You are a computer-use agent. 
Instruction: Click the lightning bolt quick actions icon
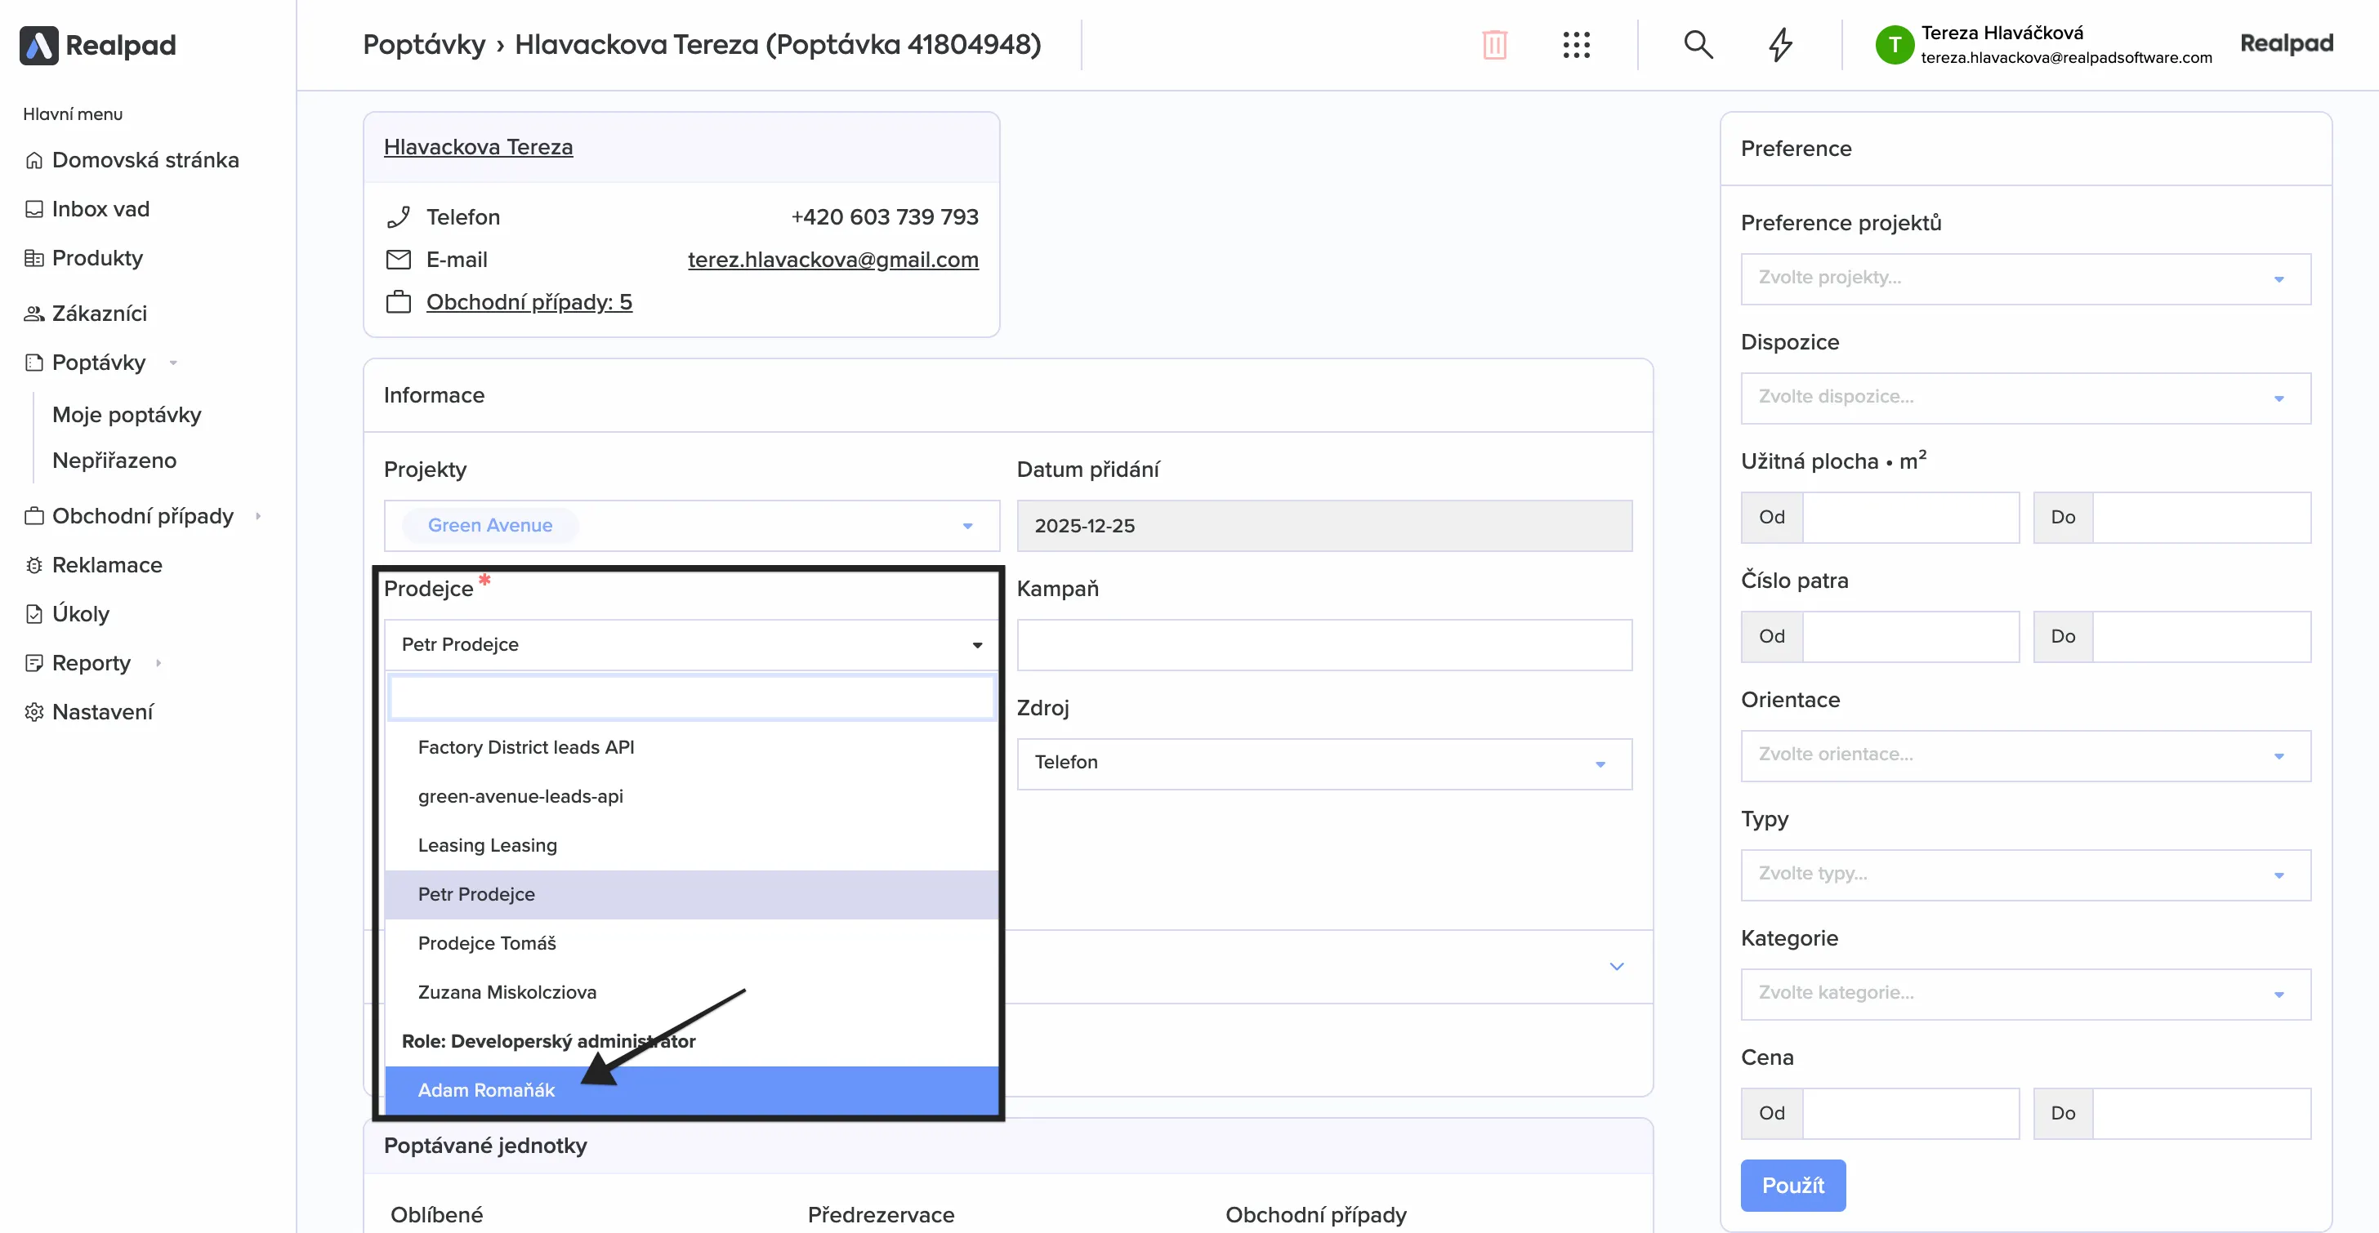[1779, 44]
